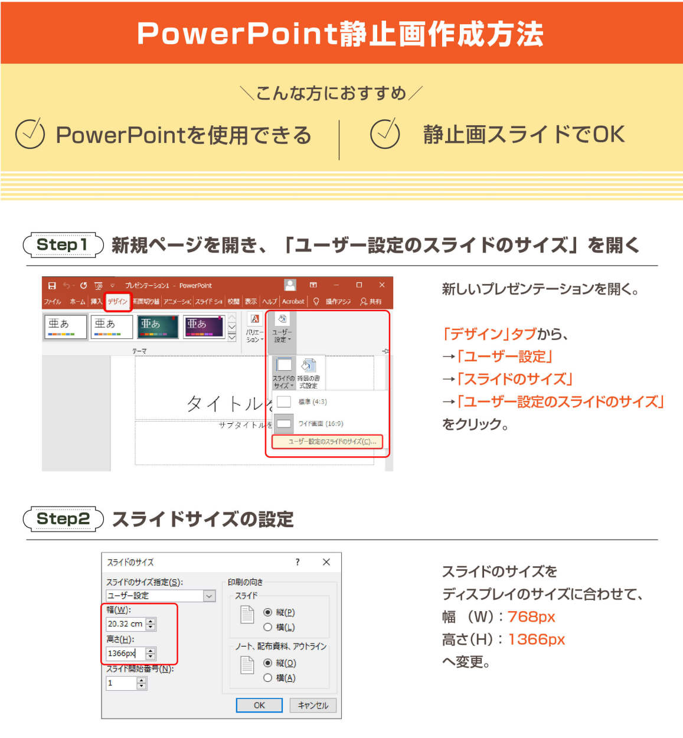Expand the themes gallery more arrow
Screen dimensions: 683x738
(x=232, y=337)
